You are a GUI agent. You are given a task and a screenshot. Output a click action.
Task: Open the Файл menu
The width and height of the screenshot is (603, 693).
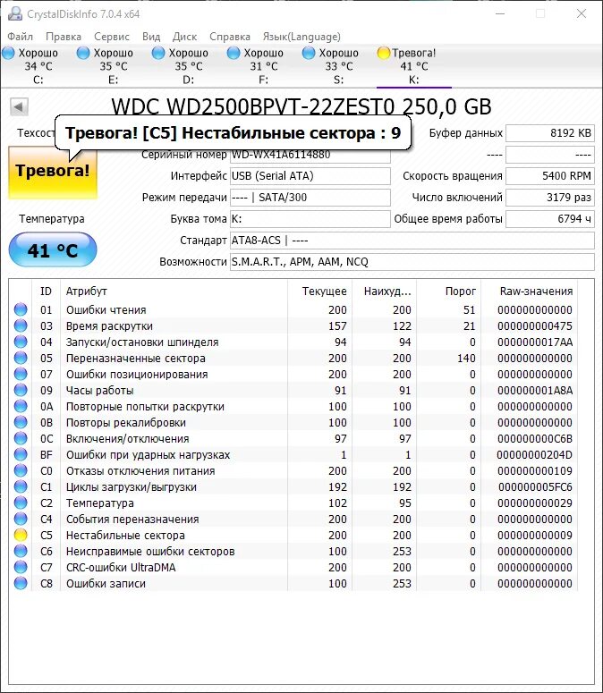[x=21, y=37]
